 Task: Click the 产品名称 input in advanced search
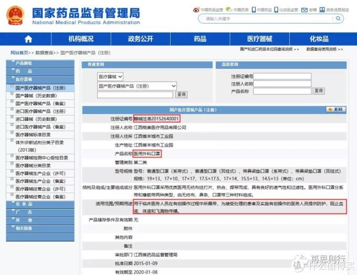[282, 91]
